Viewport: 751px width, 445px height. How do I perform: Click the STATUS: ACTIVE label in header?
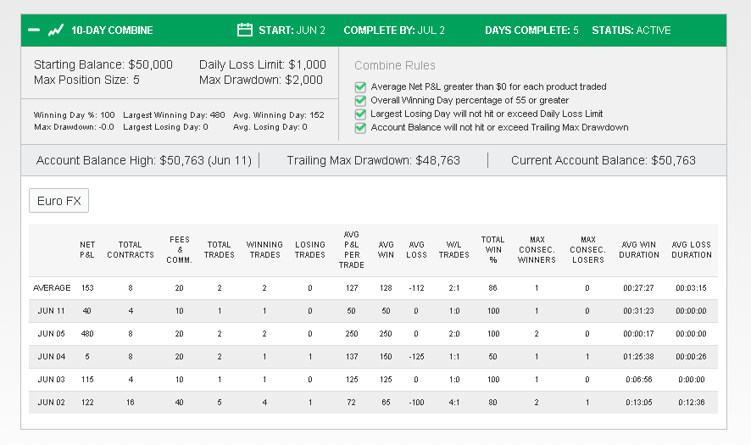[x=631, y=31]
